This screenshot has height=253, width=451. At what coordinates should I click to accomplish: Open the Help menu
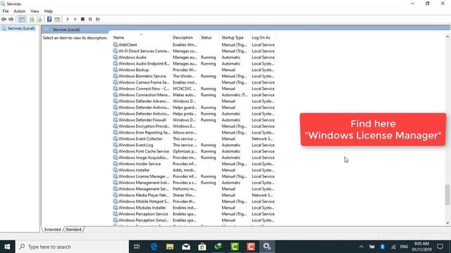pos(49,11)
